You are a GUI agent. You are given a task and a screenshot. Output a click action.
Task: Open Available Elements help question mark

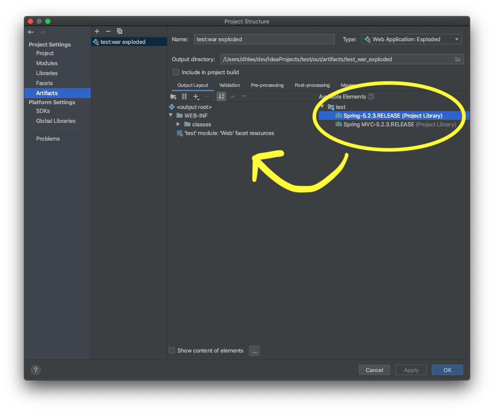click(371, 96)
